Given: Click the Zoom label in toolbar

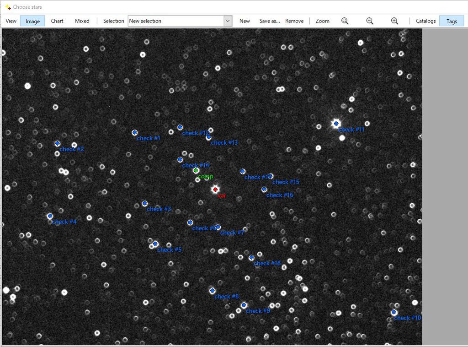Looking at the screenshot, I should 322,21.
